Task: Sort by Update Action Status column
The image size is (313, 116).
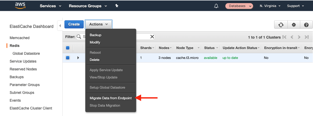Action: click(x=241, y=48)
